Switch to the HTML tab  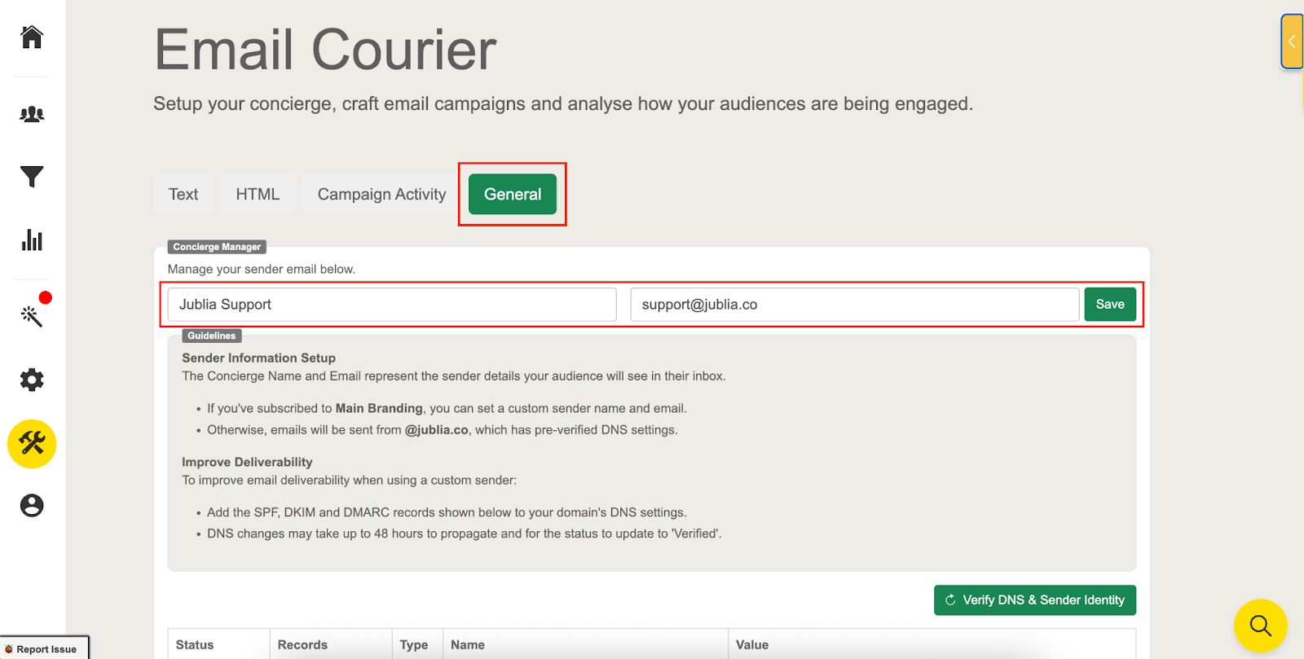tap(258, 194)
